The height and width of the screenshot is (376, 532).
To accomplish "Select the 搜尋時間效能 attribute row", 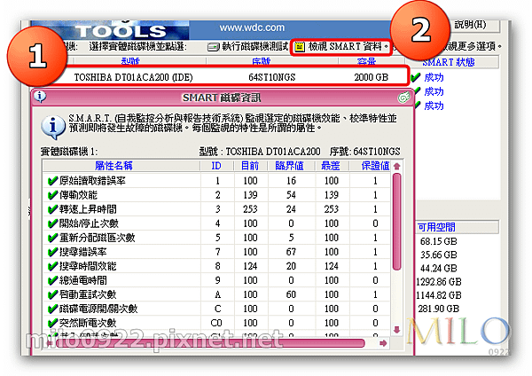I will pos(216,266).
